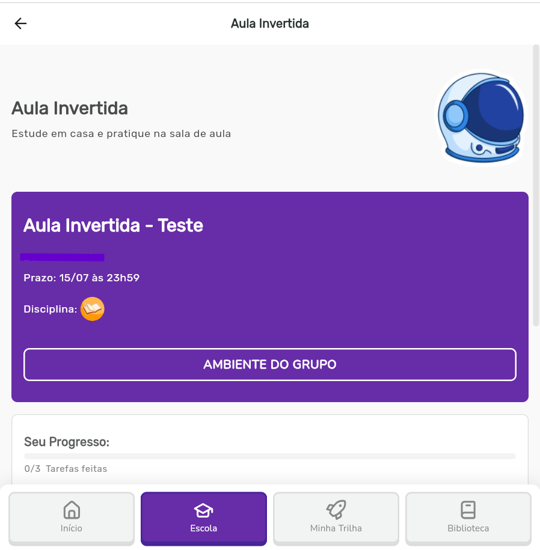Open the Biblioteca tab label
Screen dimensions: 540x550
click(468, 528)
